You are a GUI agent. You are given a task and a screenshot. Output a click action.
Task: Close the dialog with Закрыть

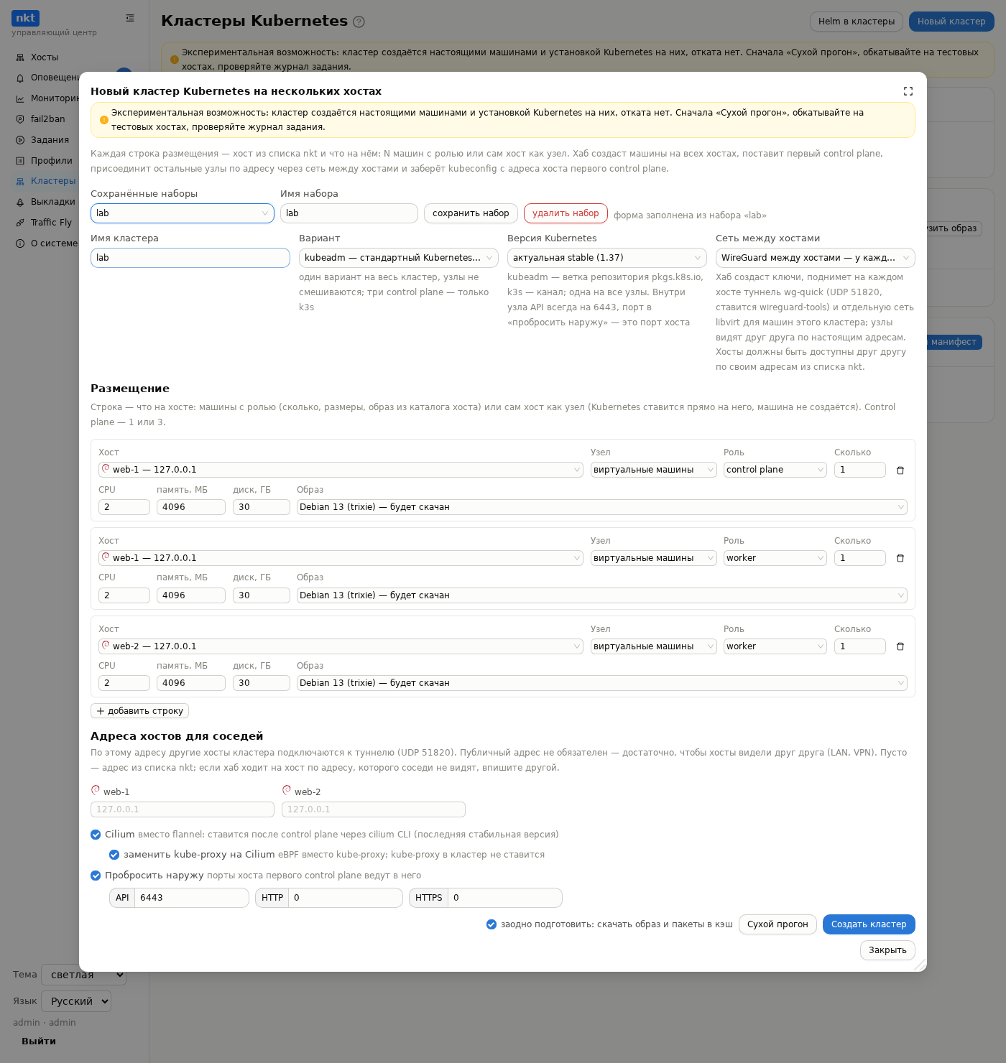(887, 950)
